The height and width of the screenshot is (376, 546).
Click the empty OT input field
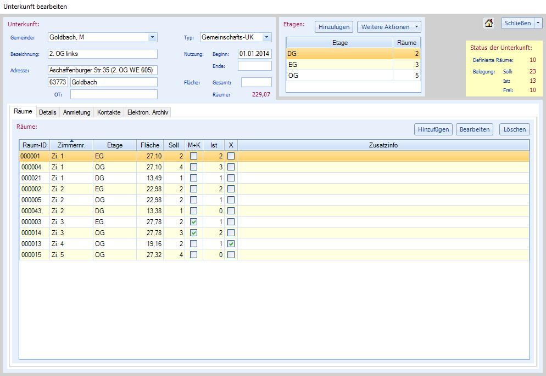[x=114, y=94]
